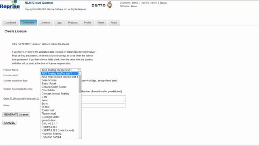Open the About tab
259x146 pixels.
click(114, 23)
